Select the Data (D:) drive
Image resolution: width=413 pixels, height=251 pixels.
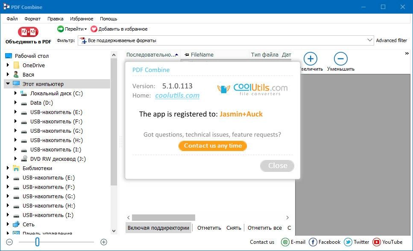[x=41, y=103]
